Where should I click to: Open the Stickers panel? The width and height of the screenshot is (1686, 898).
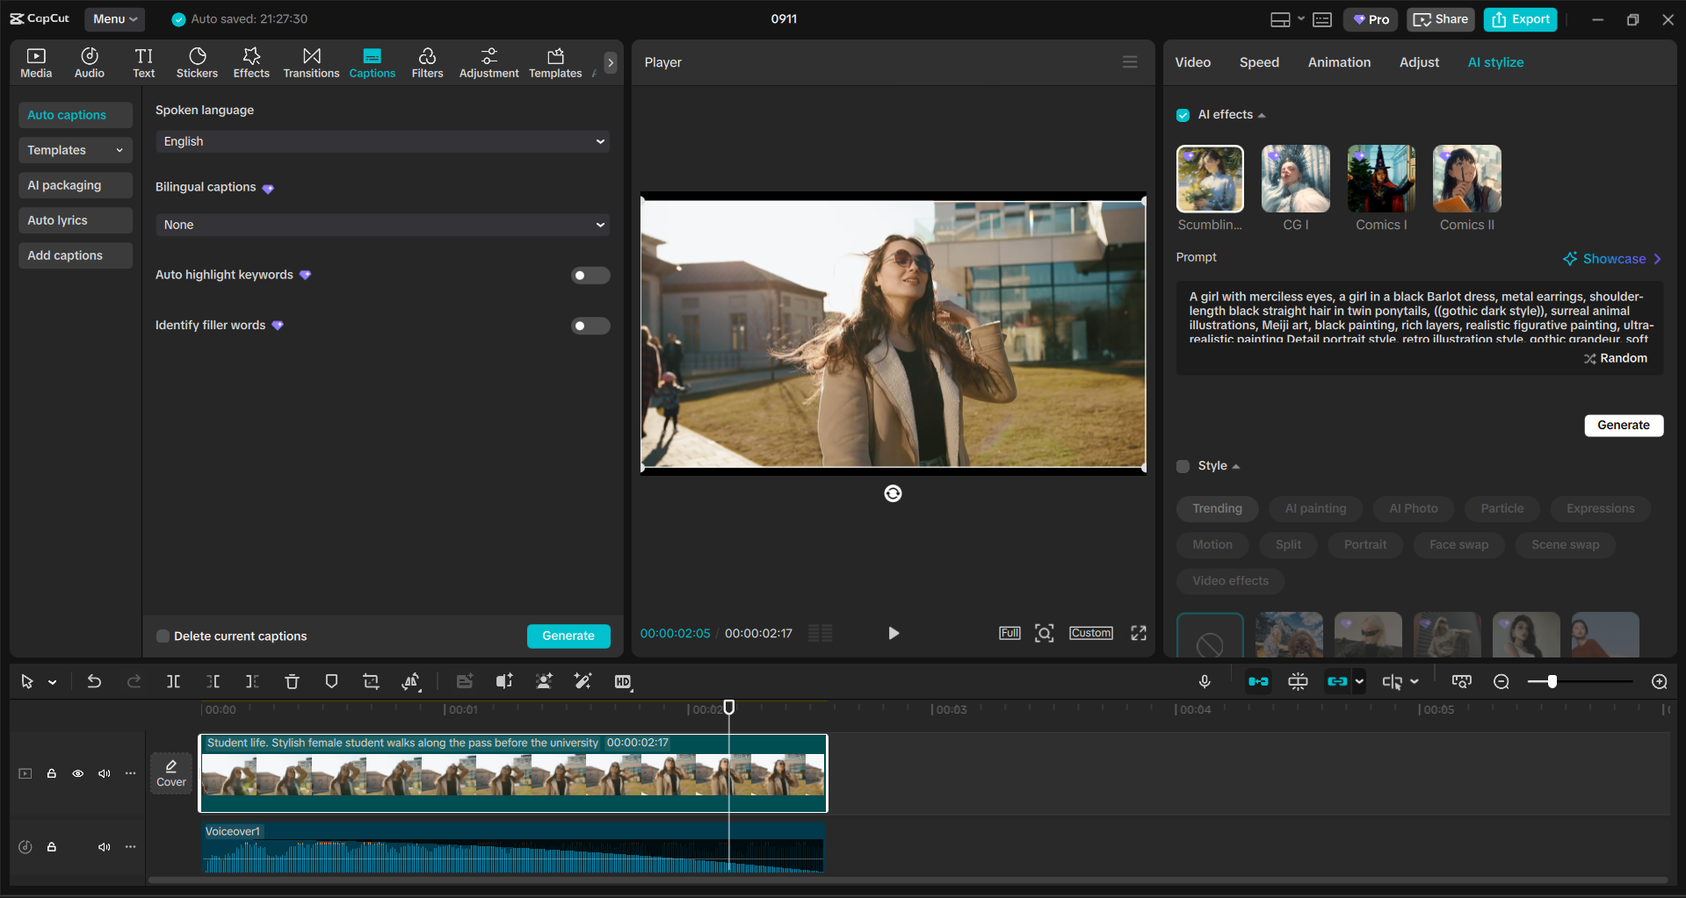pos(197,62)
